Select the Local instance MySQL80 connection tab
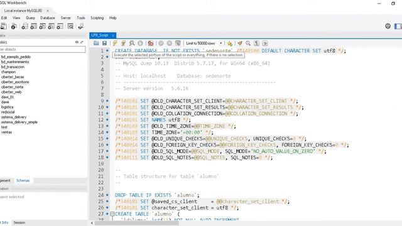 [x=23, y=11]
